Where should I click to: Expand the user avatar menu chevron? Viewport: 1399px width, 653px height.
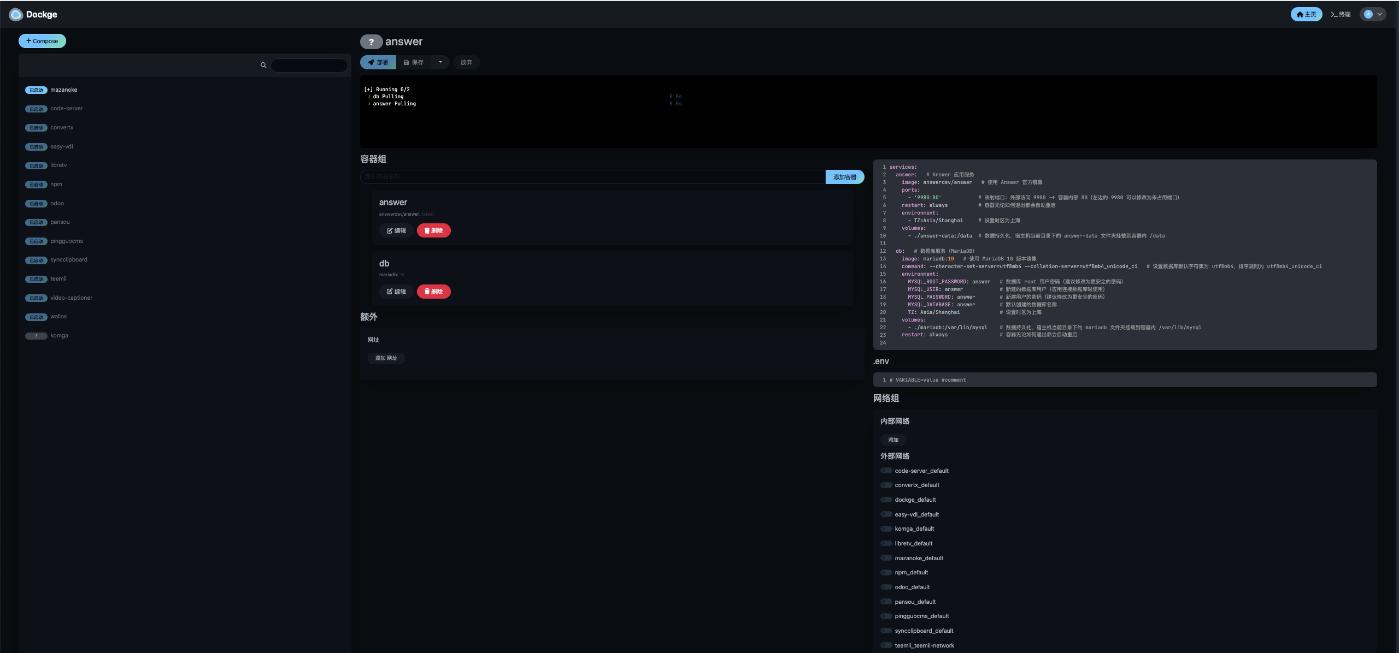pyautogui.click(x=1379, y=15)
